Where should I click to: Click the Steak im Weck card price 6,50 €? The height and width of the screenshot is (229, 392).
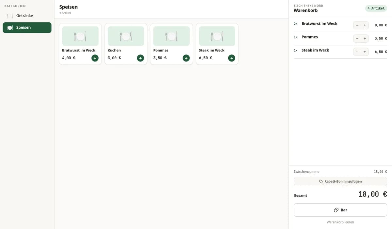205,58
